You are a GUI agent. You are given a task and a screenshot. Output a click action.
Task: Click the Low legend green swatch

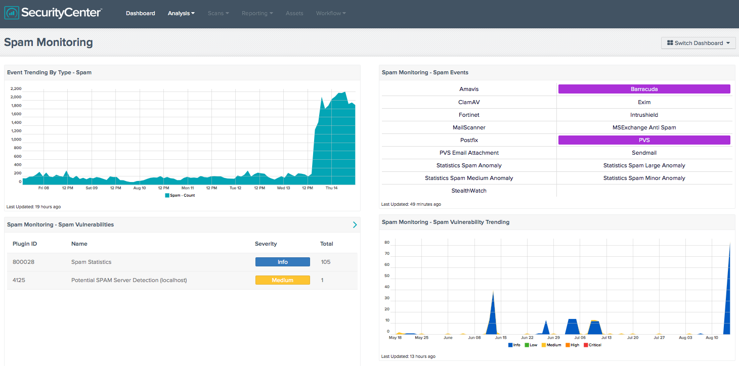(527, 345)
